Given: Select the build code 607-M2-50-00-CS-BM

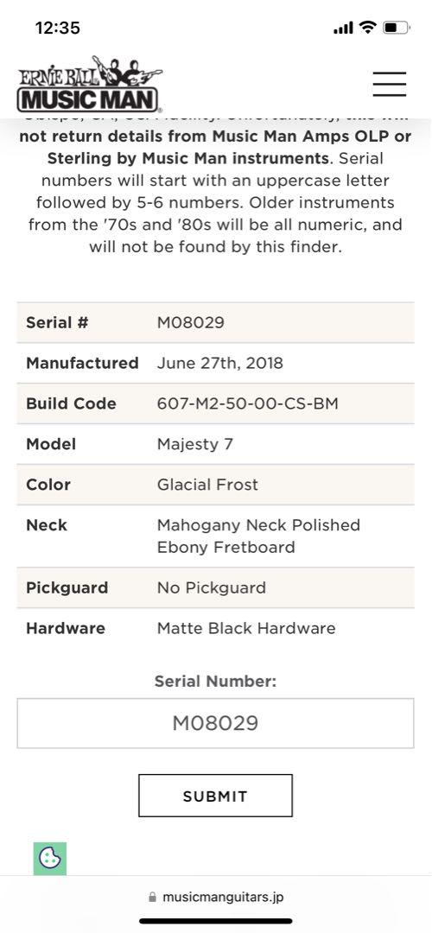Looking at the screenshot, I should click(x=248, y=403).
